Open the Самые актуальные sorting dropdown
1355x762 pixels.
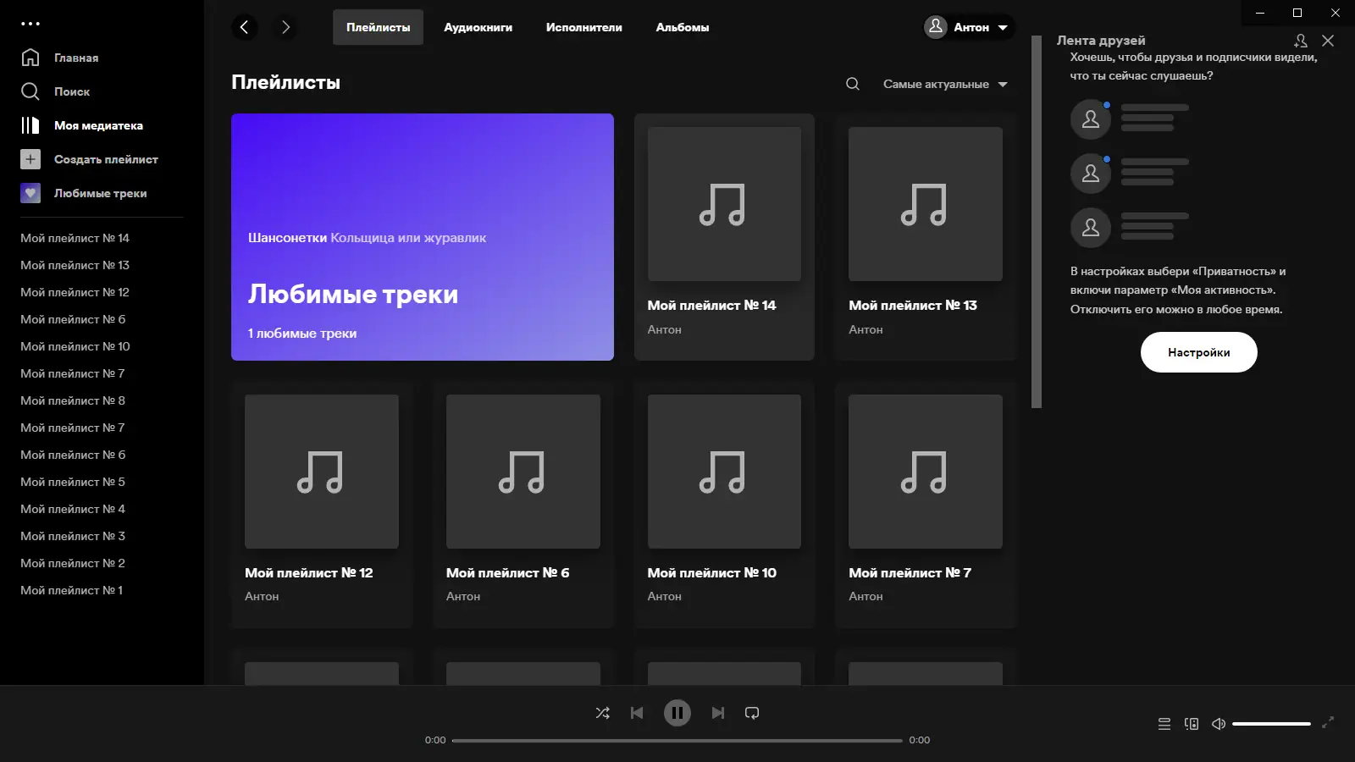click(x=936, y=84)
